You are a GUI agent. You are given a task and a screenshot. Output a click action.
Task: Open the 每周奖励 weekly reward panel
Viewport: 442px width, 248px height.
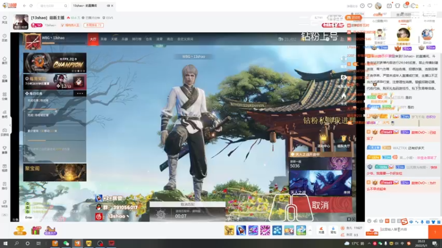click(x=55, y=82)
